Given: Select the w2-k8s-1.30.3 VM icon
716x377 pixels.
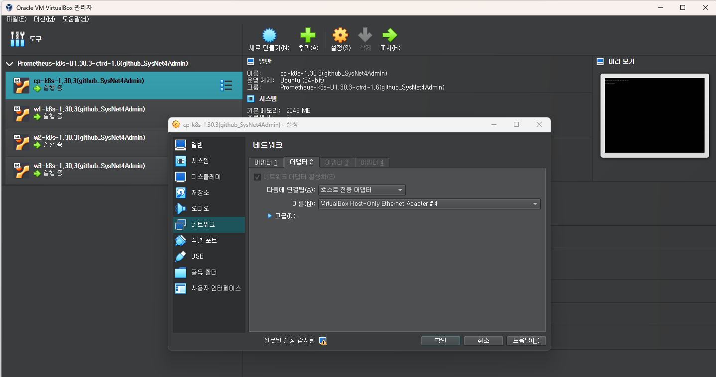Looking at the screenshot, I should [x=21, y=142].
